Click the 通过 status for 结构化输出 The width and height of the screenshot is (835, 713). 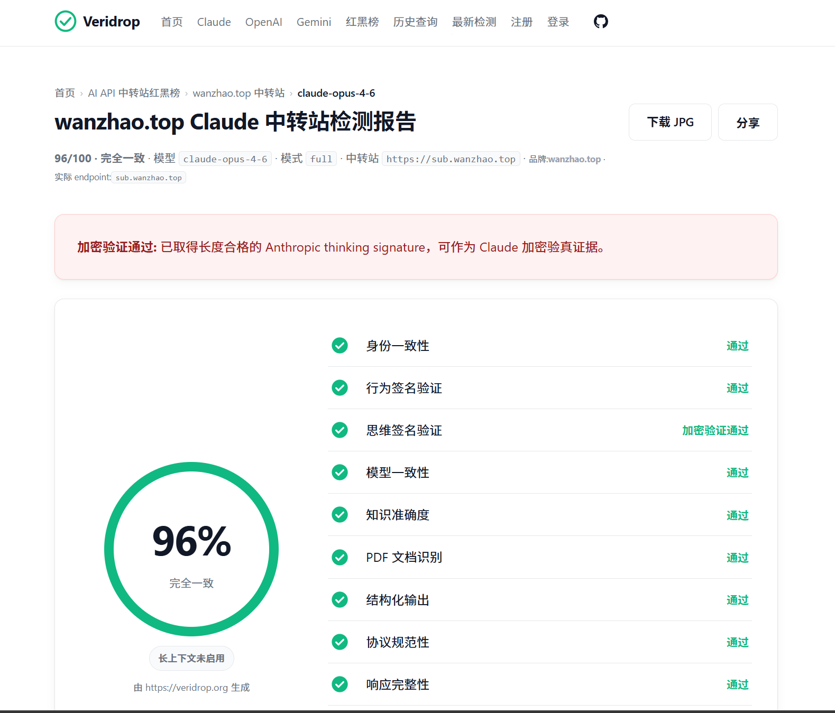click(x=738, y=600)
